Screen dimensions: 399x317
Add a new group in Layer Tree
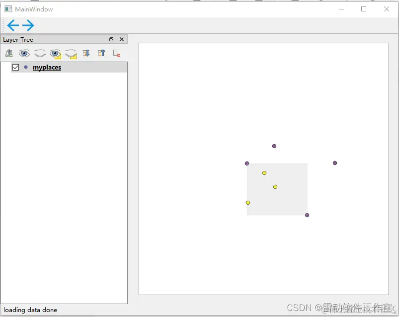point(9,53)
